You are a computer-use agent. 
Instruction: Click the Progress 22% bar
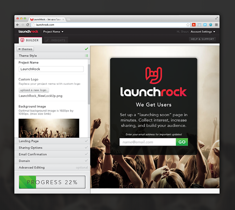click(52, 182)
